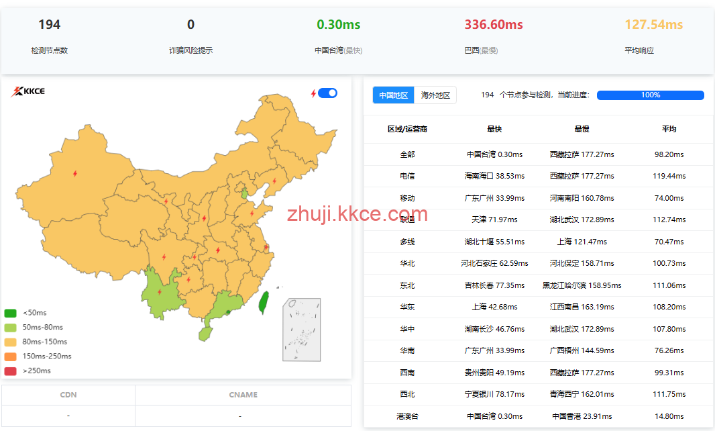Click the KKCE logo above the map

[27, 91]
